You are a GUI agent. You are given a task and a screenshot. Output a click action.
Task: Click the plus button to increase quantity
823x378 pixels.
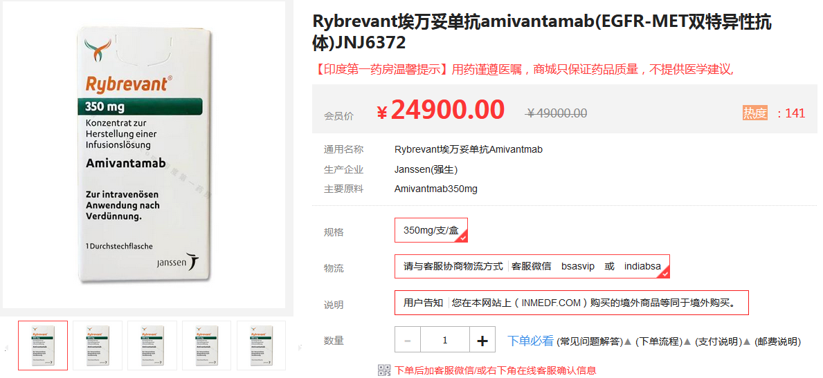[x=482, y=340]
